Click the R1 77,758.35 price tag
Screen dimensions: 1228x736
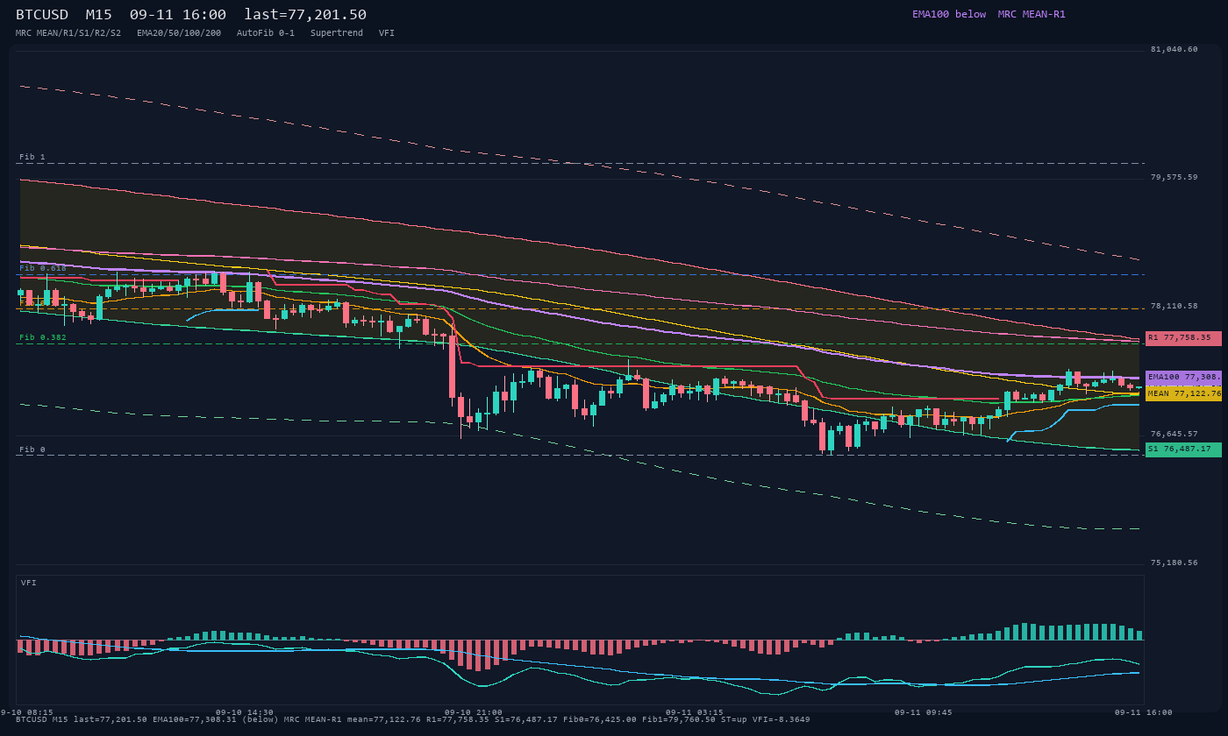(x=1183, y=338)
